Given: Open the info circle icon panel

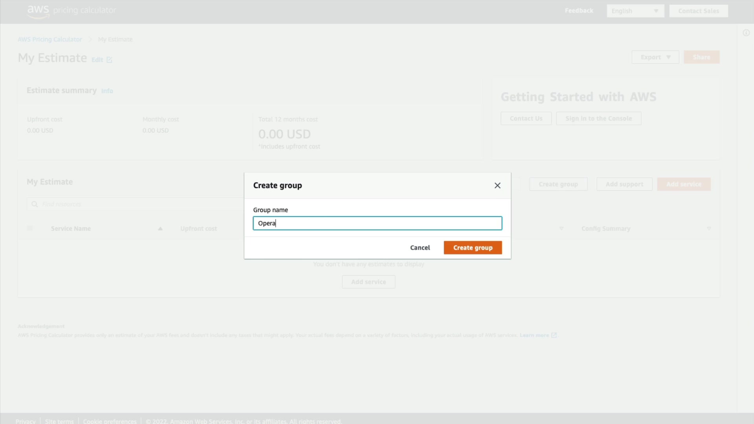Looking at the screenshot, I should pos(746,33).
